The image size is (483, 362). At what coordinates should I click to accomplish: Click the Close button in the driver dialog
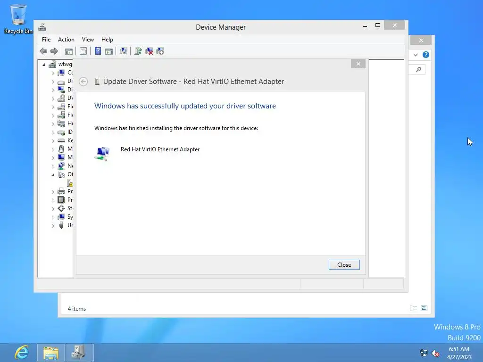coord(344,265)
